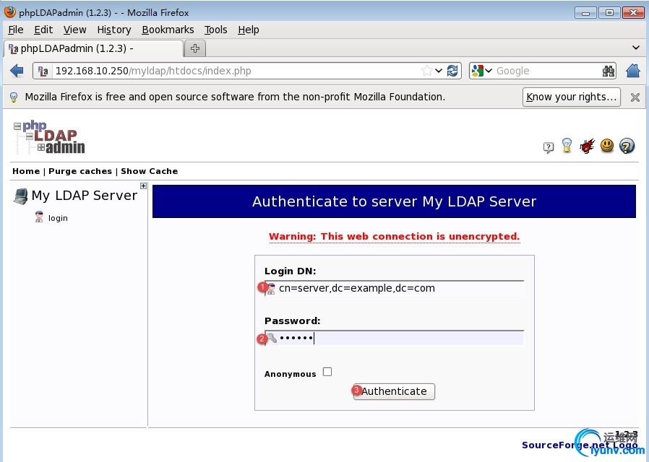Click the phpLDAPadmin logo
The height and width of the screenshot is (462, 649).
tap(49, 137)
